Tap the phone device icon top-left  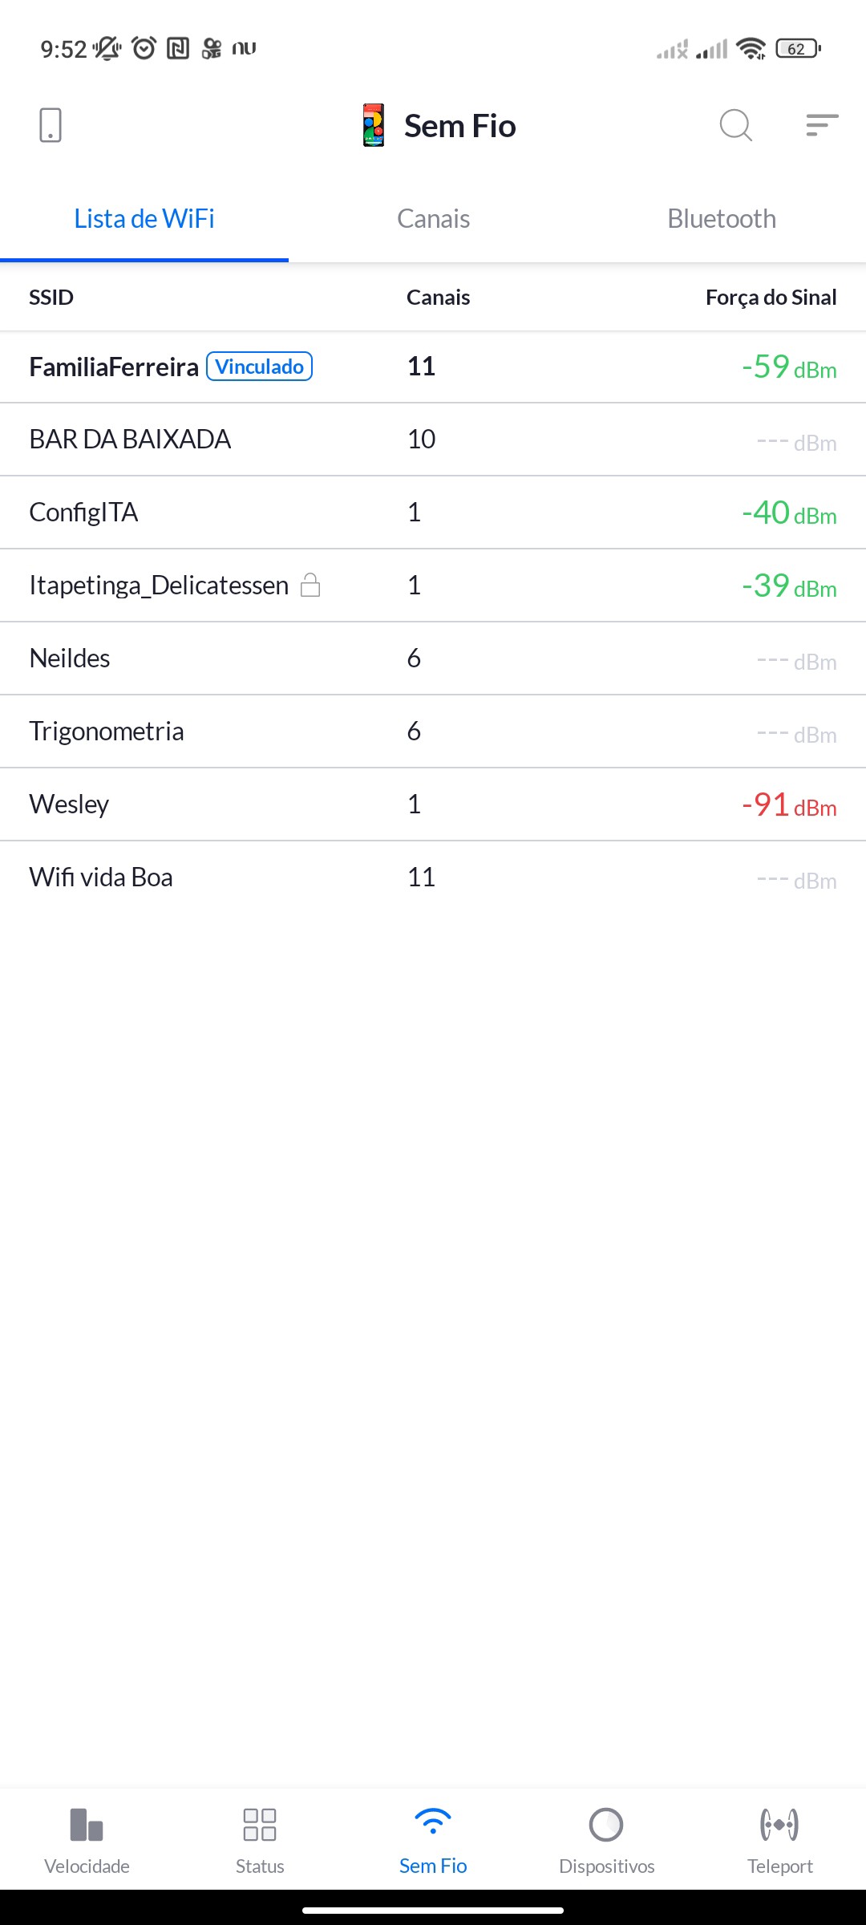pos(51,125)
